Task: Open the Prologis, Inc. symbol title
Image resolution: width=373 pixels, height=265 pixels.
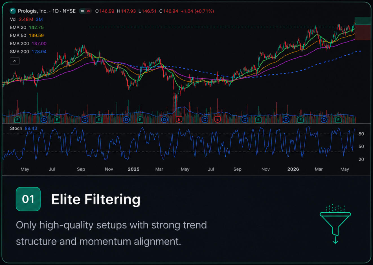Action: [47, 11]
